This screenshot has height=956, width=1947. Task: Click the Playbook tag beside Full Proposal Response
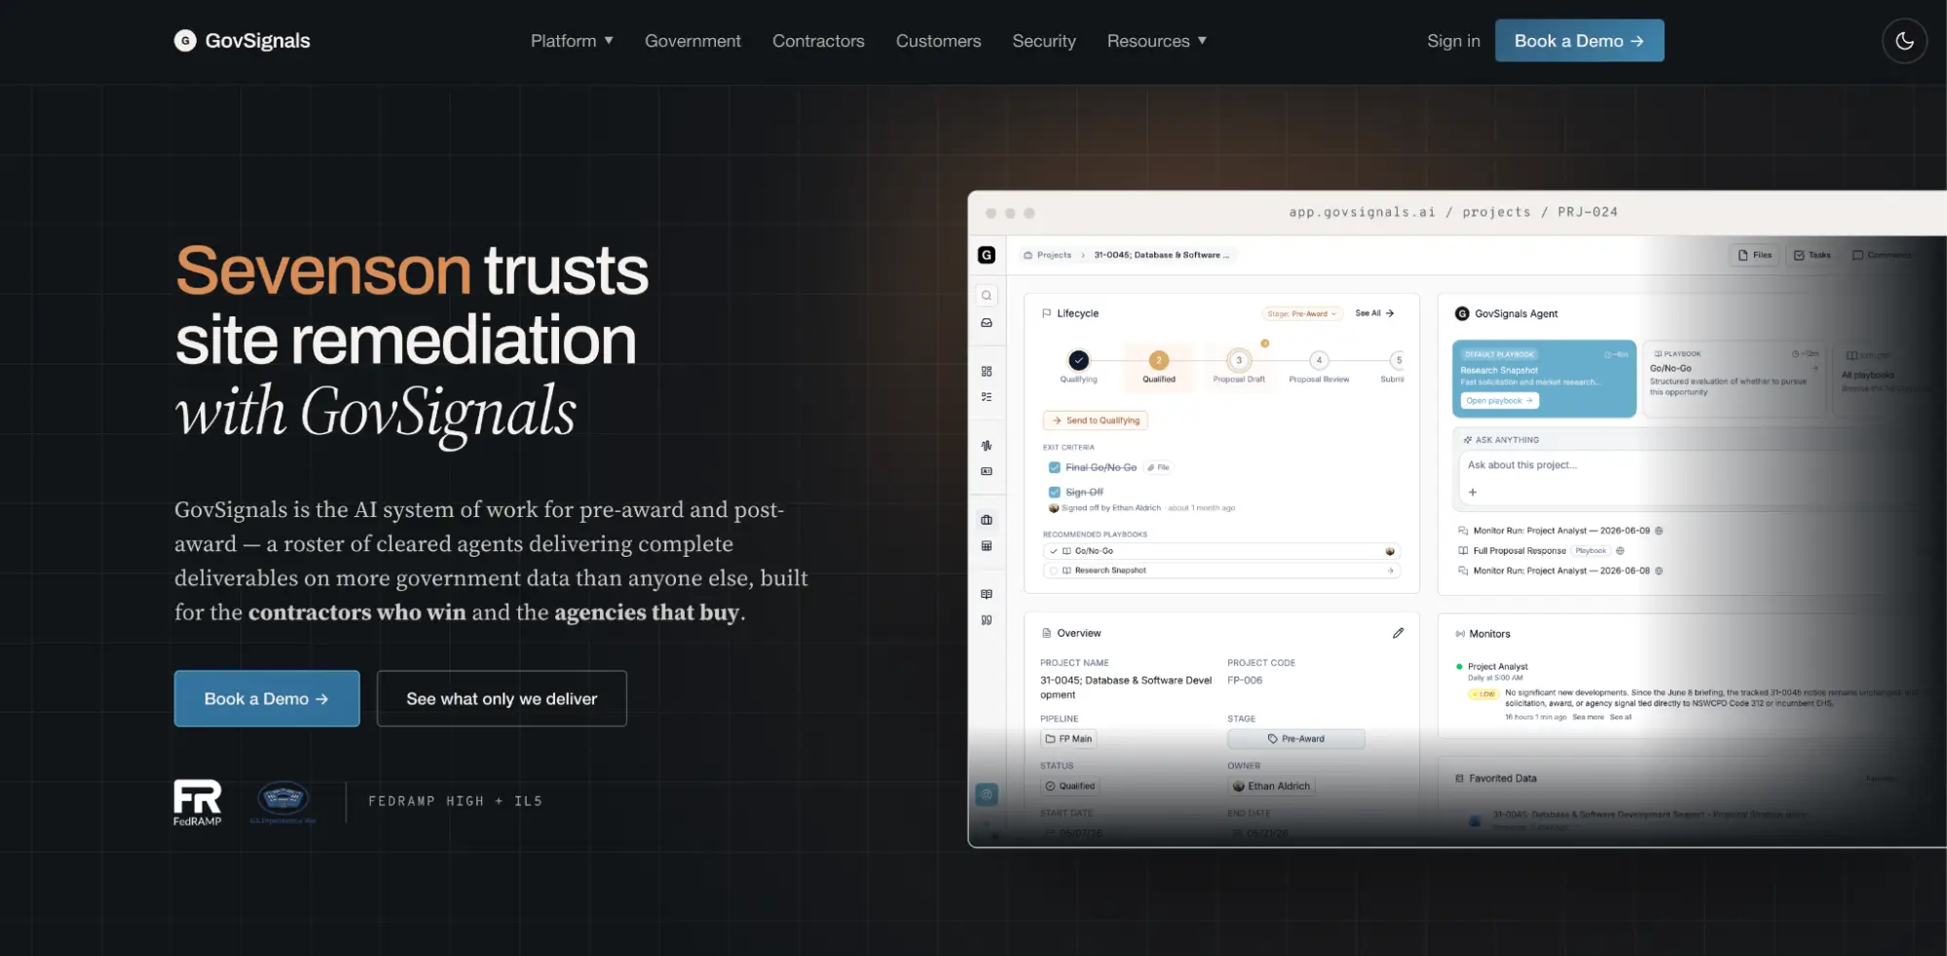(1591, 551)
